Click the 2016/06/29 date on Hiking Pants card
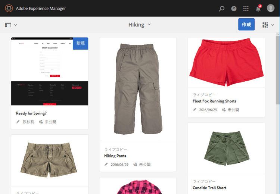This screenshot has height=194, width=280. tap(119, 165)
